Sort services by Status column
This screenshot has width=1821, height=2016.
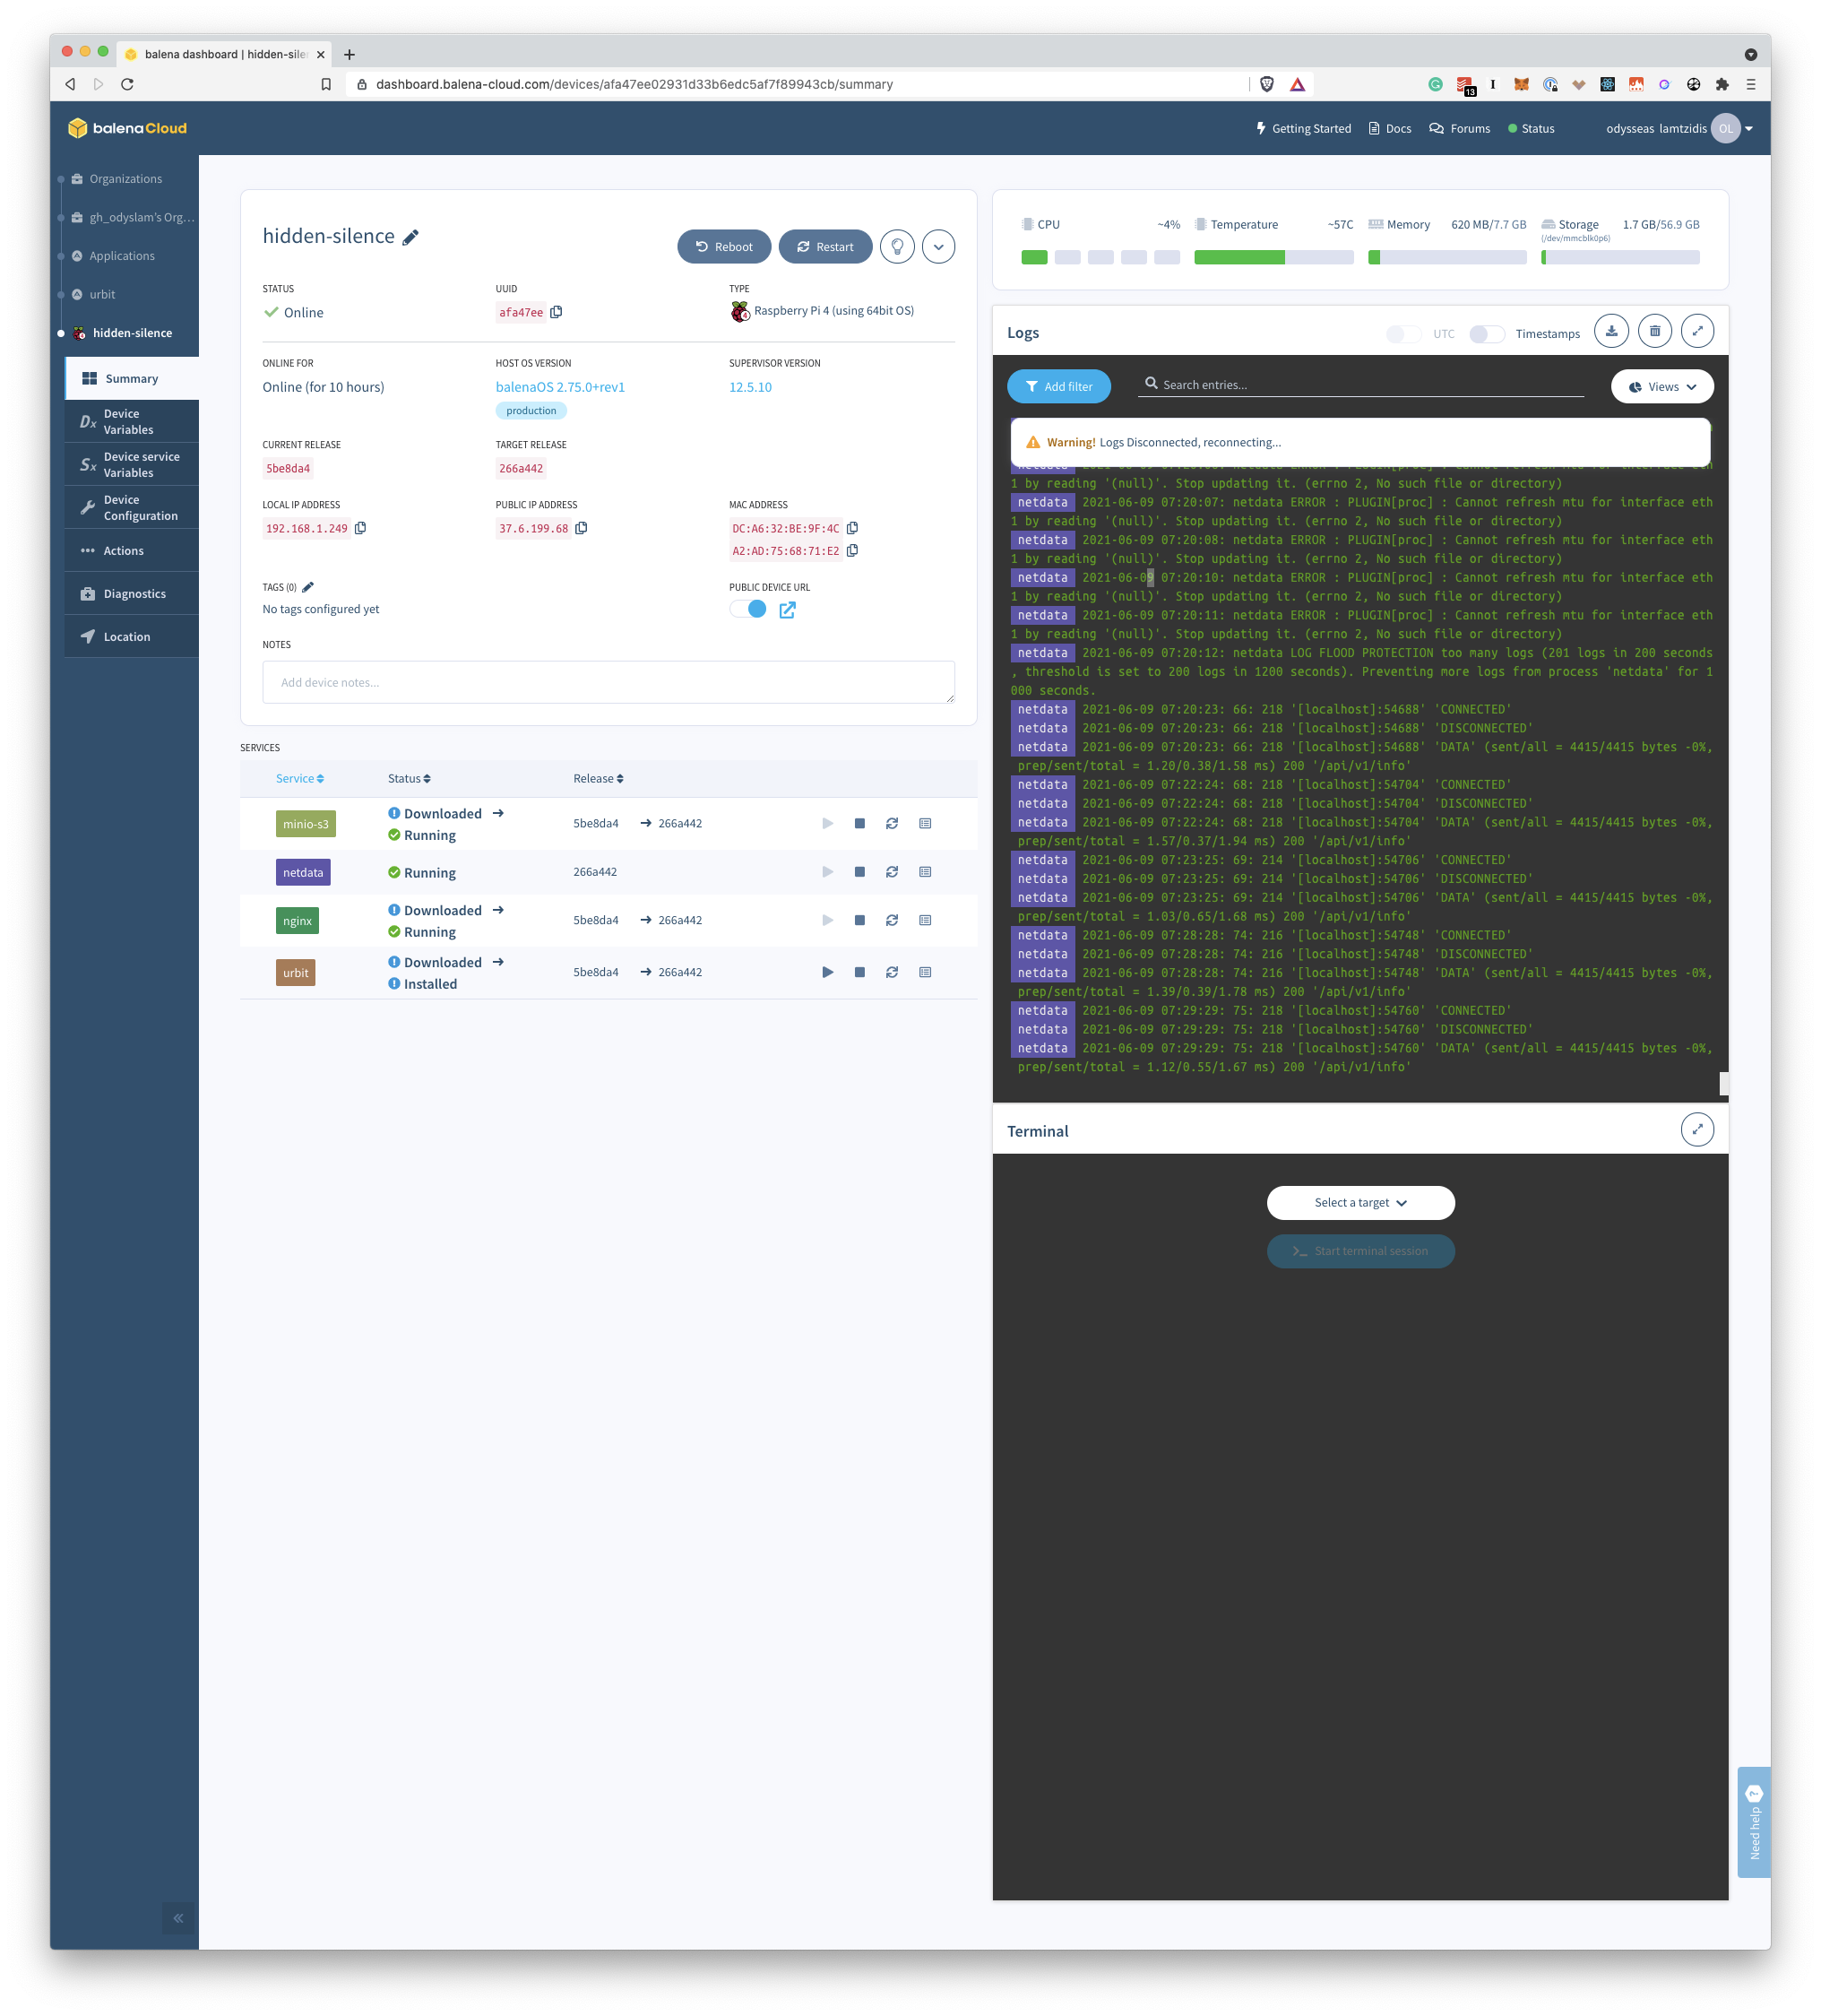(x=409, y=779)
